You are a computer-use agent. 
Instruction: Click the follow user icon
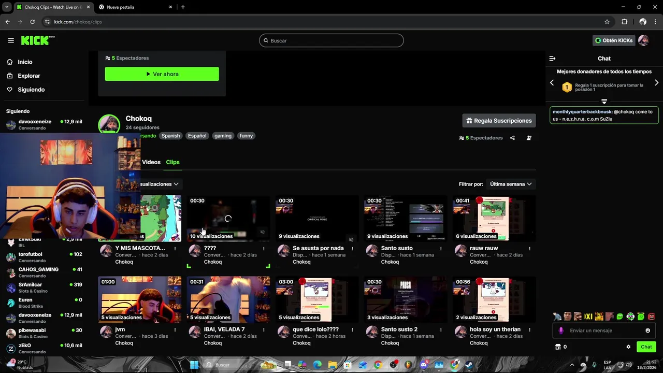coord(529,138)
